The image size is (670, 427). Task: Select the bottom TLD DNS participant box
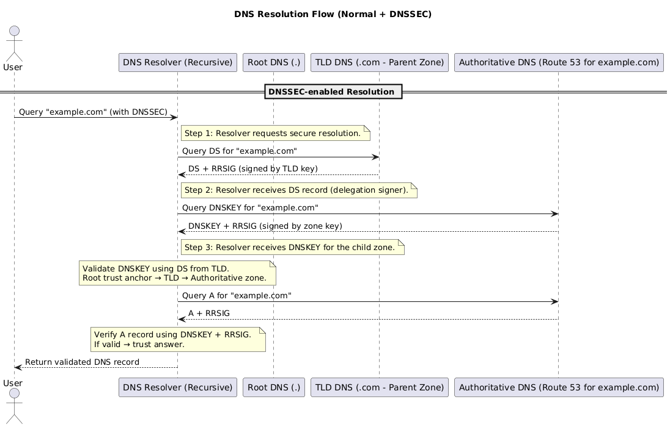(380, 388)
